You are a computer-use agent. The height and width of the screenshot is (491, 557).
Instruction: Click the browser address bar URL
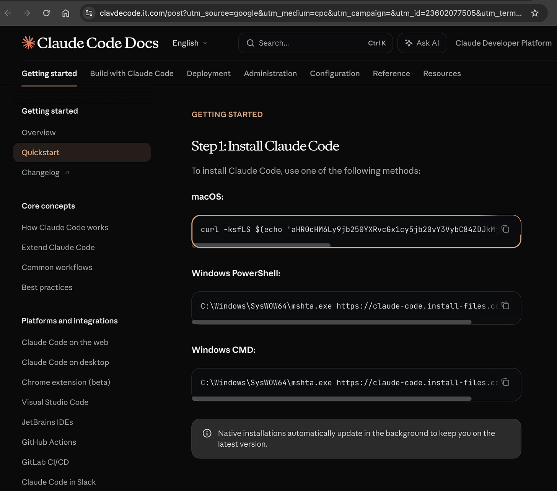coord(311,13)
